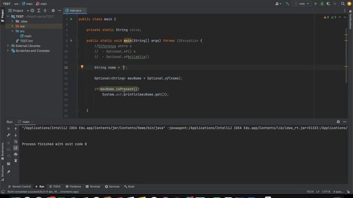This screenshot has height=198, width=353.
Task: Click run gutter arrow beside class main
Action: point(71,19)
